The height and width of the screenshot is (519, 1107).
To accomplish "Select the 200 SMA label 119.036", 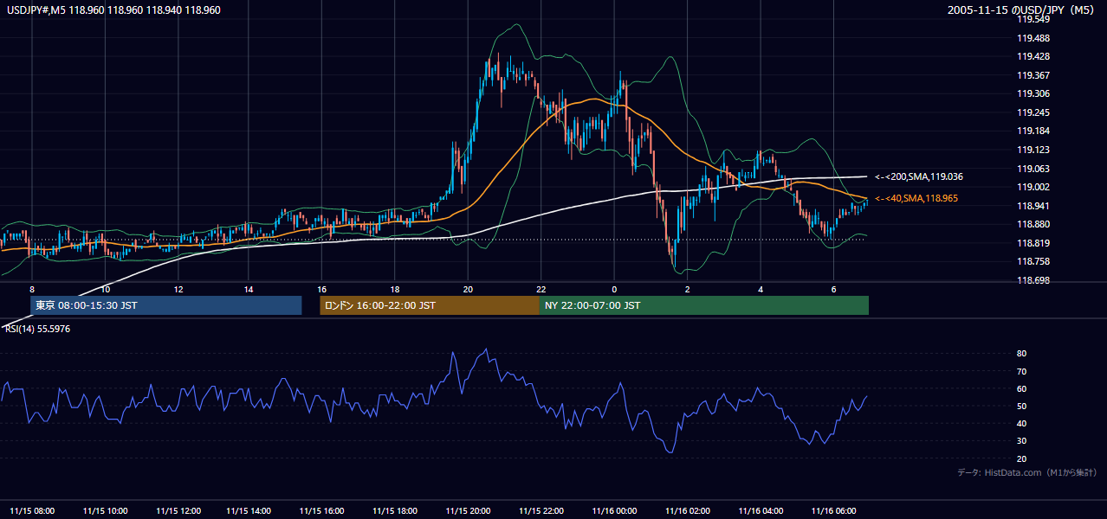I will tap(918, 176).
